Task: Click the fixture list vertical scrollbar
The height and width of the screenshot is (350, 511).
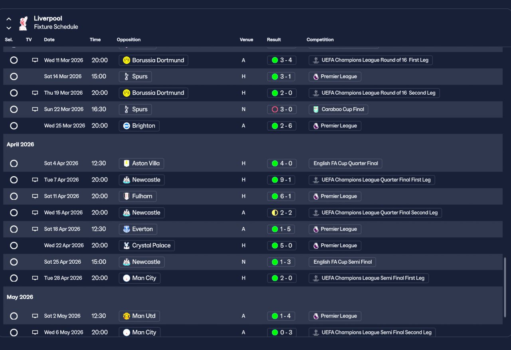Action: 505,287
